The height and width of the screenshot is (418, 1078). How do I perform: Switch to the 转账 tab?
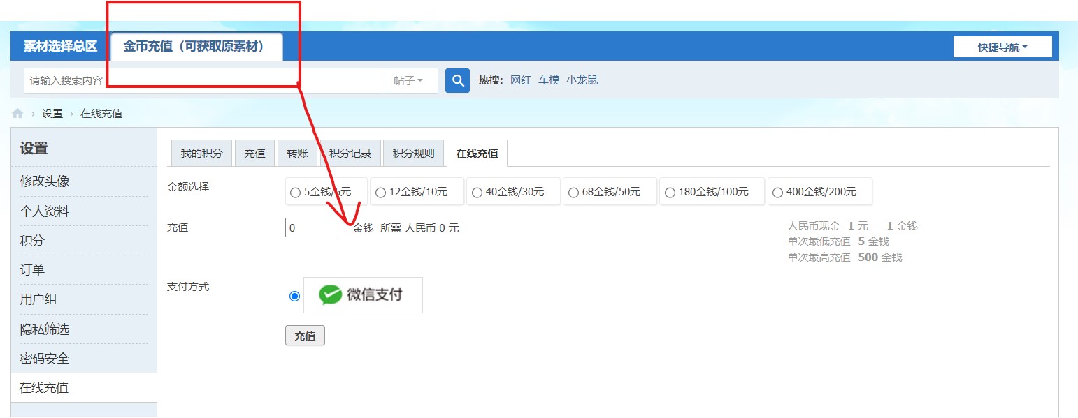297,154
